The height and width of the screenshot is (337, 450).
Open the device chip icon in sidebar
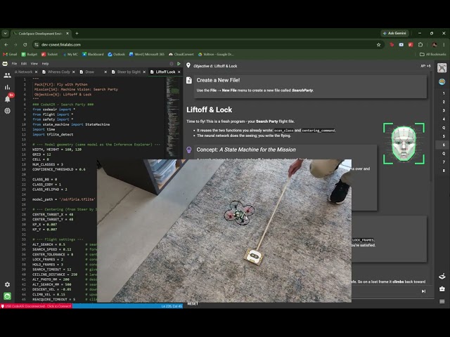pyautogui.click(x=7, y=111)
